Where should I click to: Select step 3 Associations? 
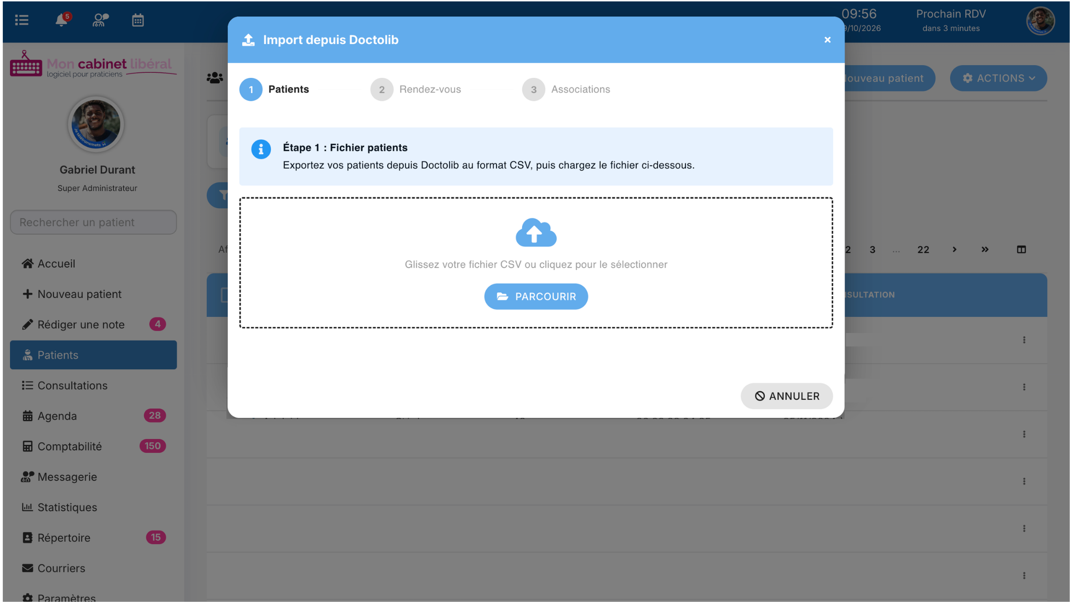pyautogui.click(x=566, y=89)
